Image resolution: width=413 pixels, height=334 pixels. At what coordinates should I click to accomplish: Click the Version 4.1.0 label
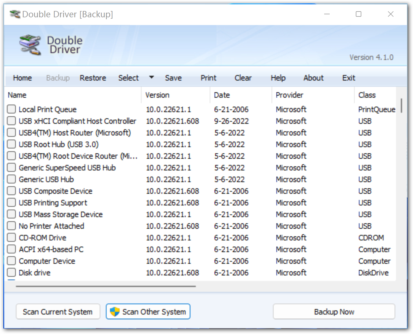point(371,57)
